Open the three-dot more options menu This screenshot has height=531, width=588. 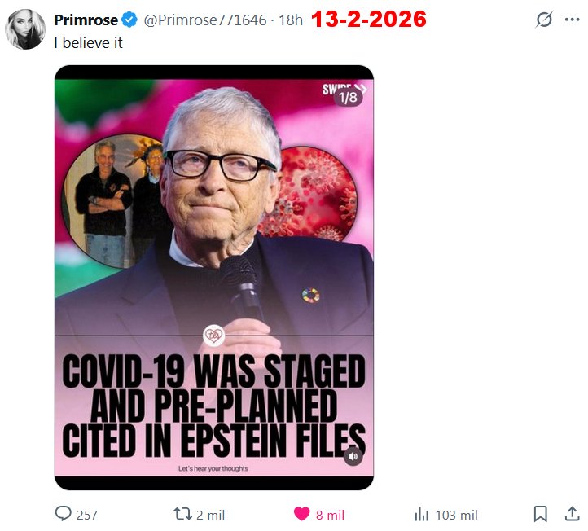(x=572, y=20)
